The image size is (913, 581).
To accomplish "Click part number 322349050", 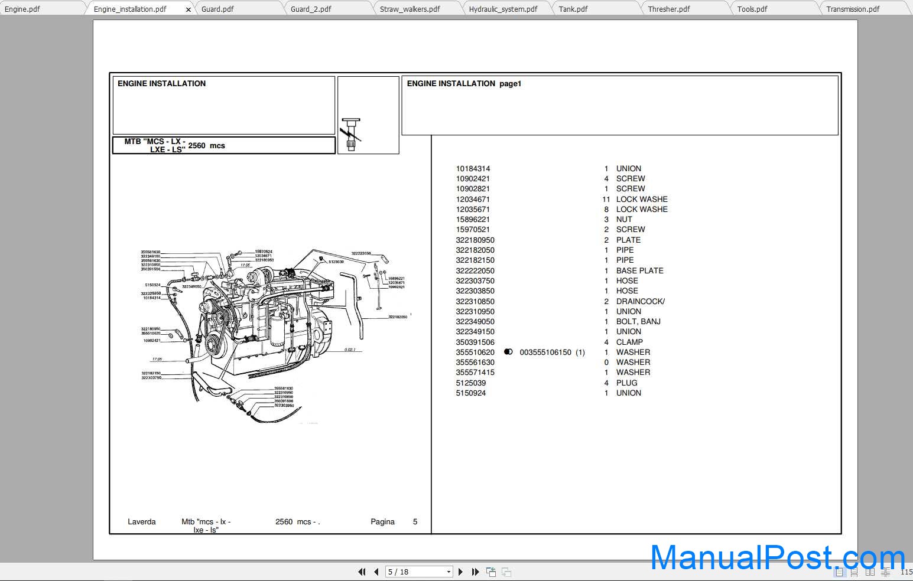I will point(475,321).
